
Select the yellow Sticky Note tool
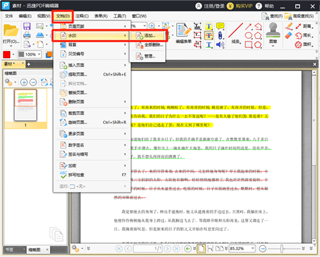pyautogui.click(x=220, y=26)
